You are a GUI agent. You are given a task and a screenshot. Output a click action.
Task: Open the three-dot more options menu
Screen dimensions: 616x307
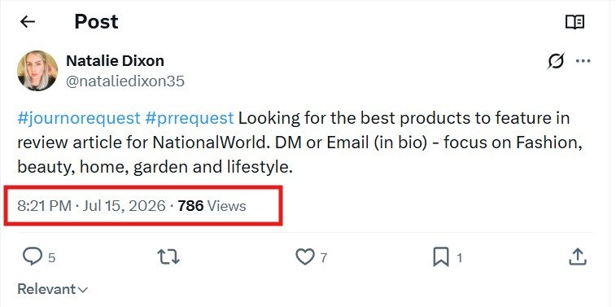583,61
